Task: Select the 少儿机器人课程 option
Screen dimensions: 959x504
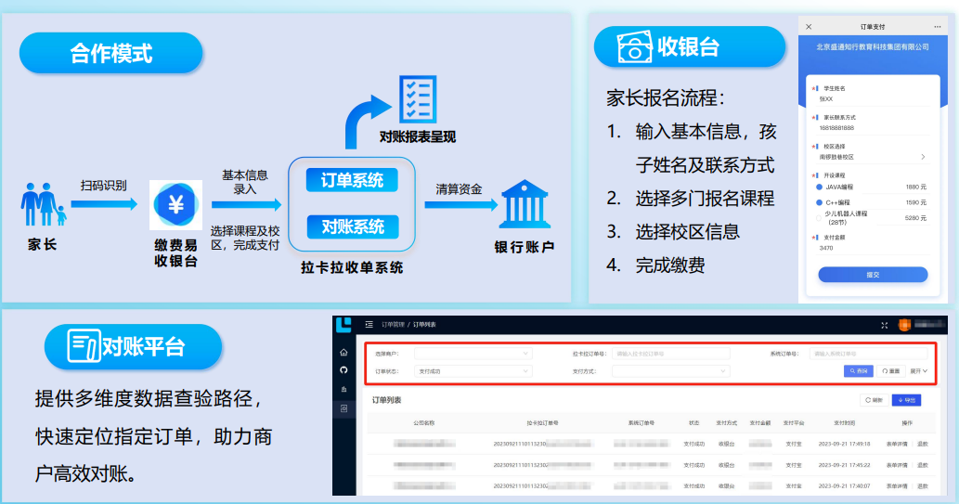Action: pos(819,218)
